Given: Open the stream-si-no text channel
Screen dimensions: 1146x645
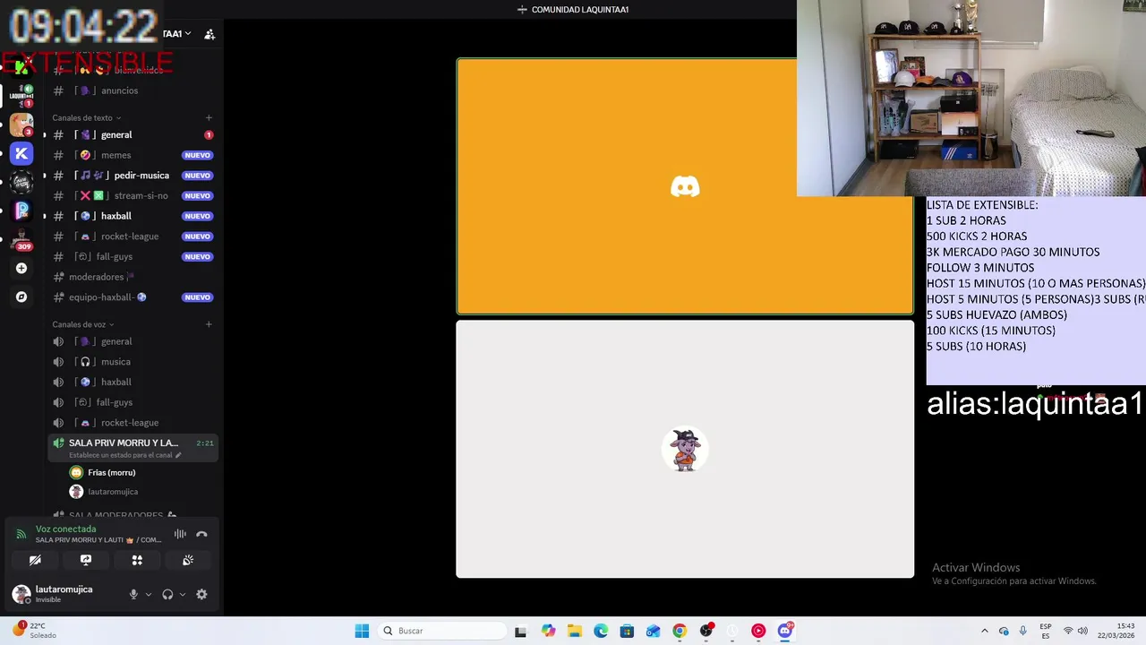Looking at the screenshot, I should point(133,195).
